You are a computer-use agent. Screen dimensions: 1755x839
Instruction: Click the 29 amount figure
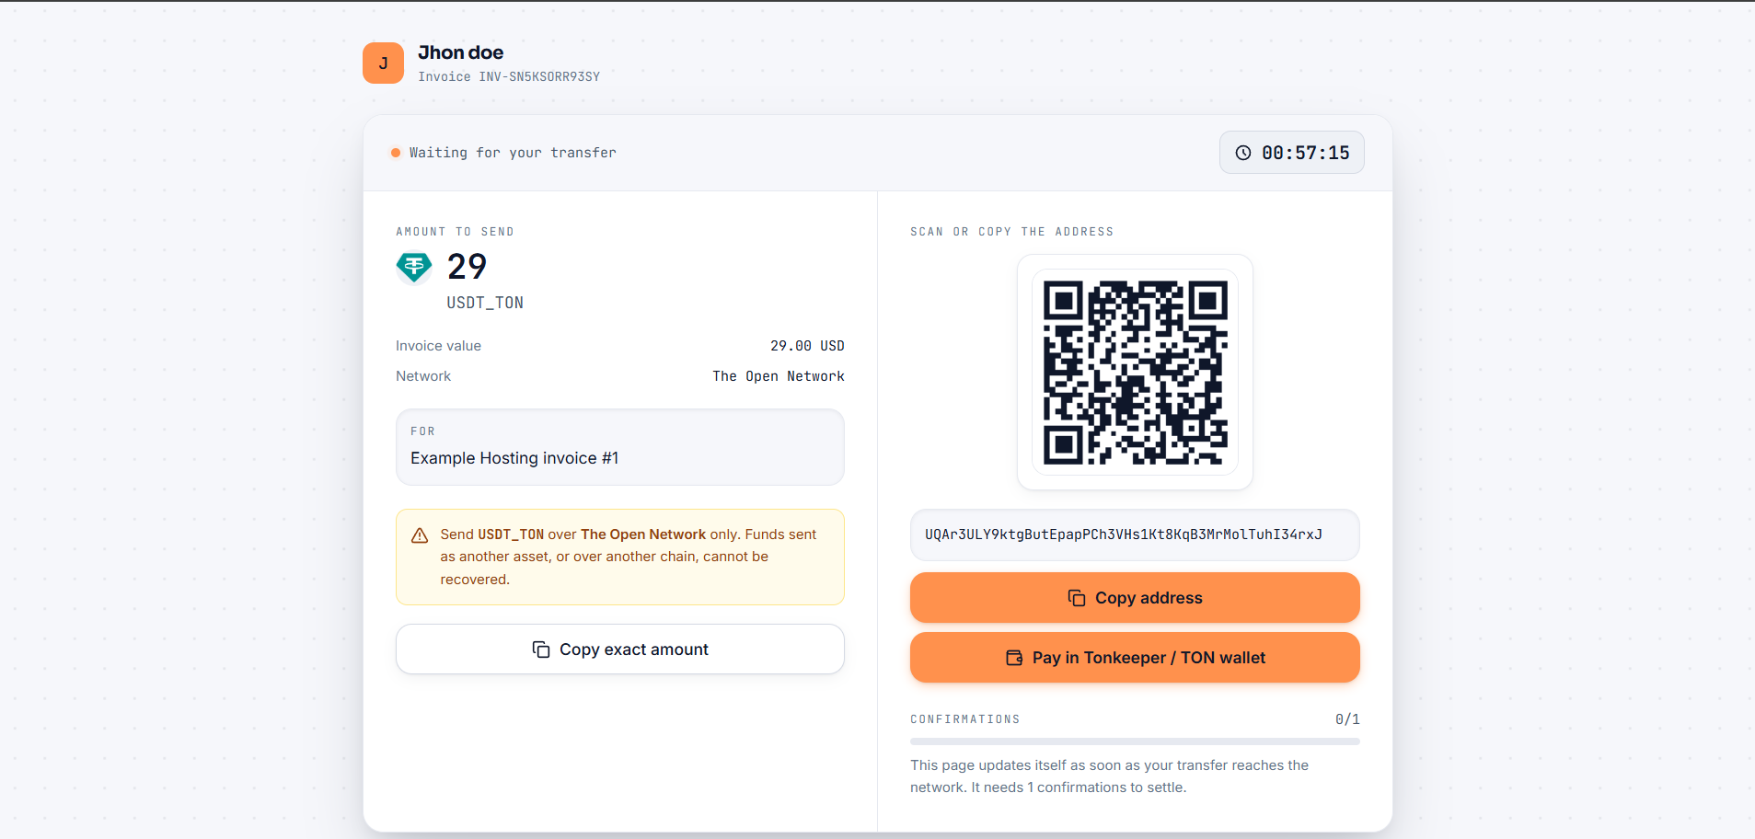(x=467, y=267)
